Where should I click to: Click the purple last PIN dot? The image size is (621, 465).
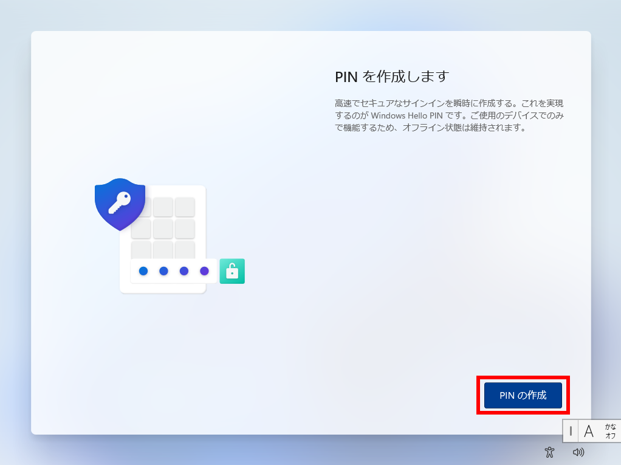point(204,271)
